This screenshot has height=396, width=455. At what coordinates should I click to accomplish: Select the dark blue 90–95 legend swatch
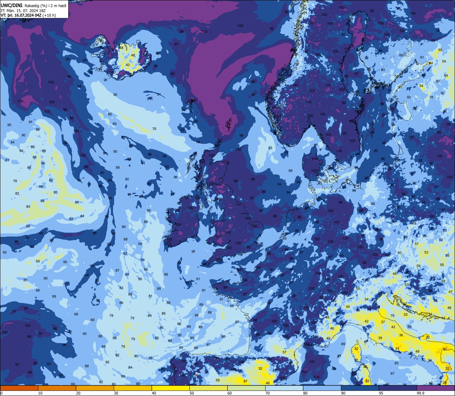[x=360, y=388]
